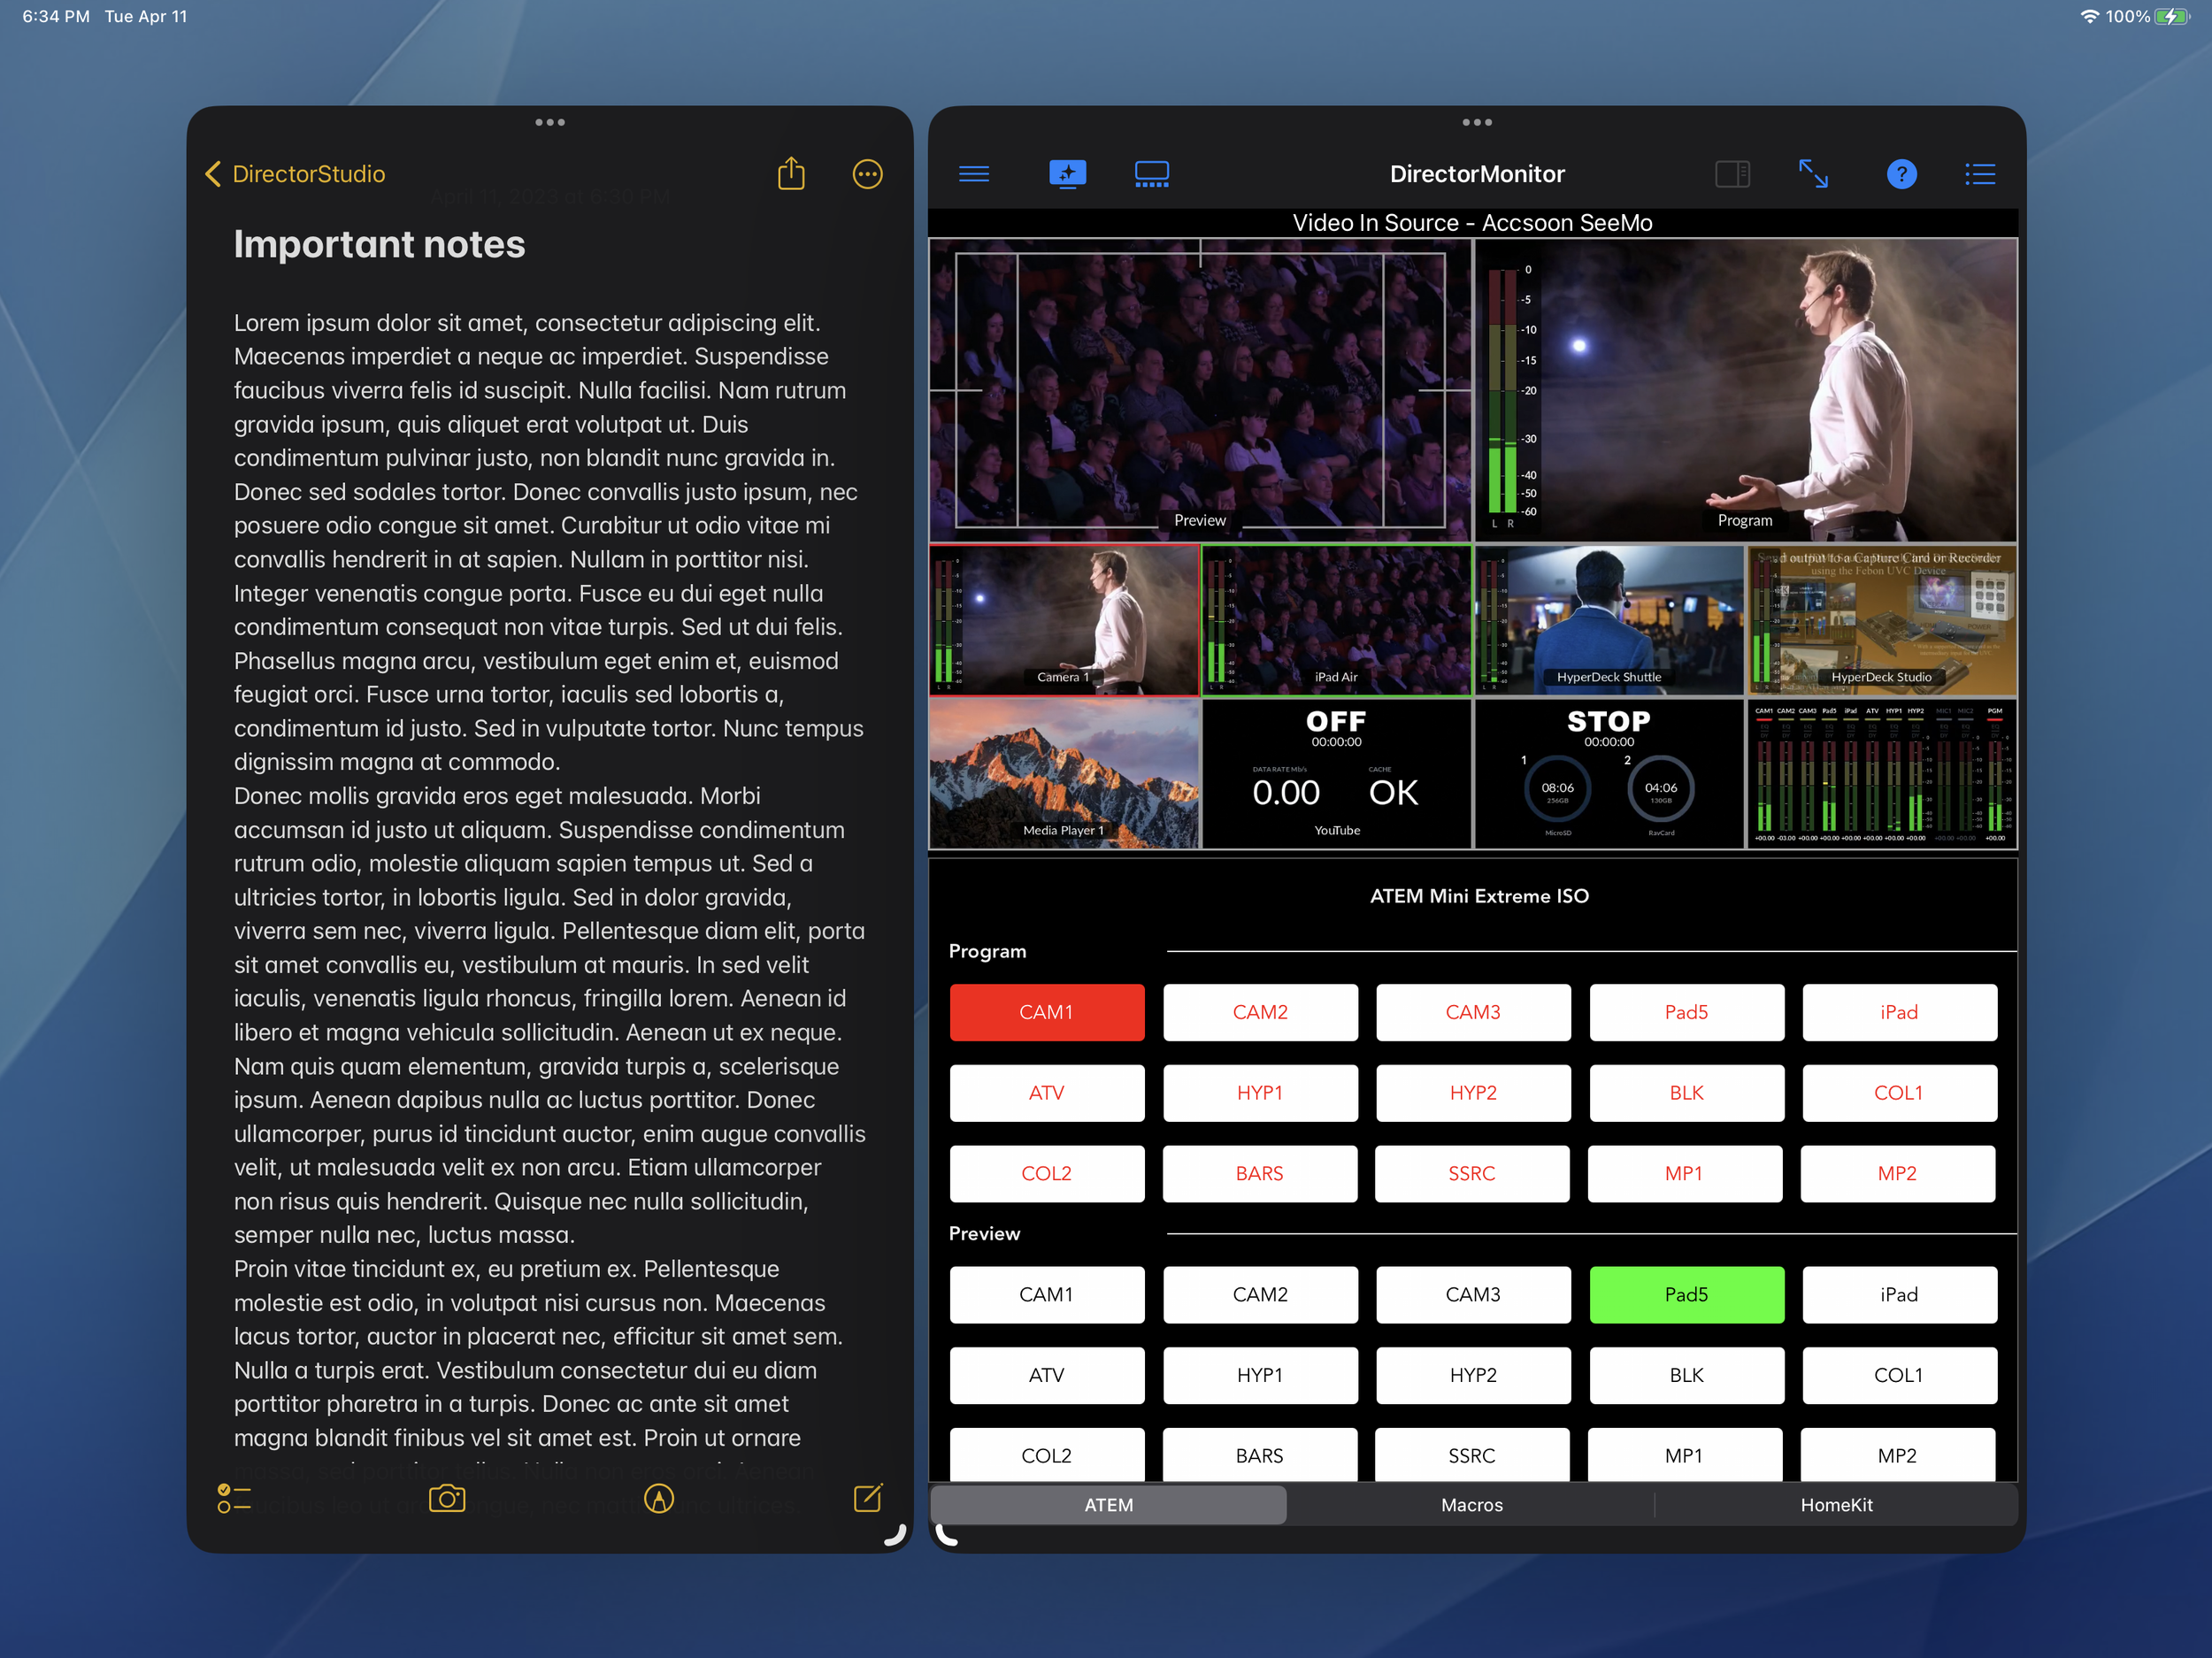This screenshot has height=1658, width=2212.
Task: Open the DirectorMonitor hamburger menu
Action: click(974, 174)
